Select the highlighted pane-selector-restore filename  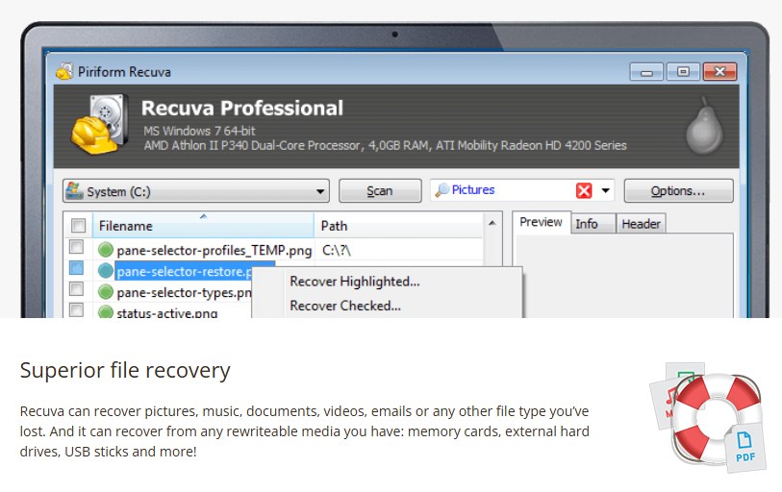pos(184,271)
